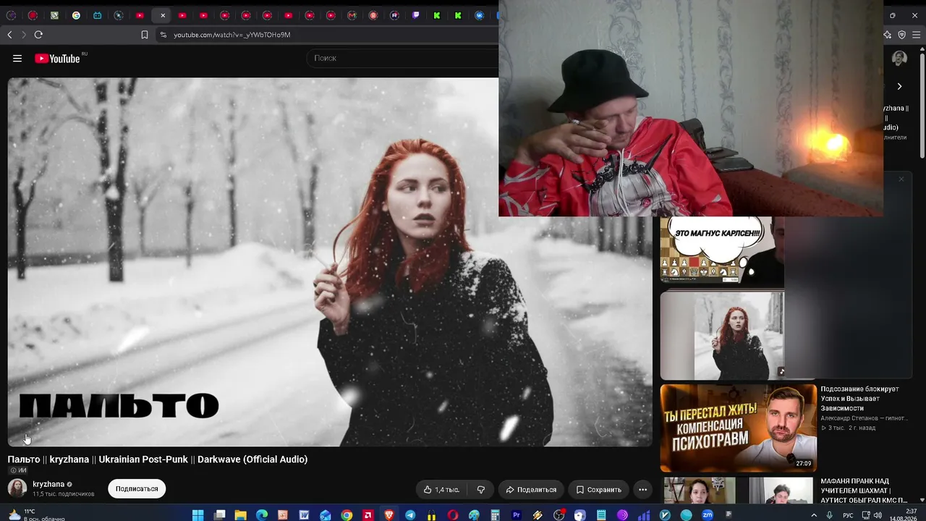Open Google Chrome from the taskbar
The image size is (926, 521).
coord(347,515)
